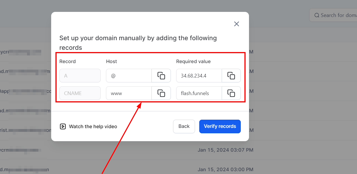Copy the flash.funnels required value
This screenshot has height=174, width=357.
click(x=231, y=93)
